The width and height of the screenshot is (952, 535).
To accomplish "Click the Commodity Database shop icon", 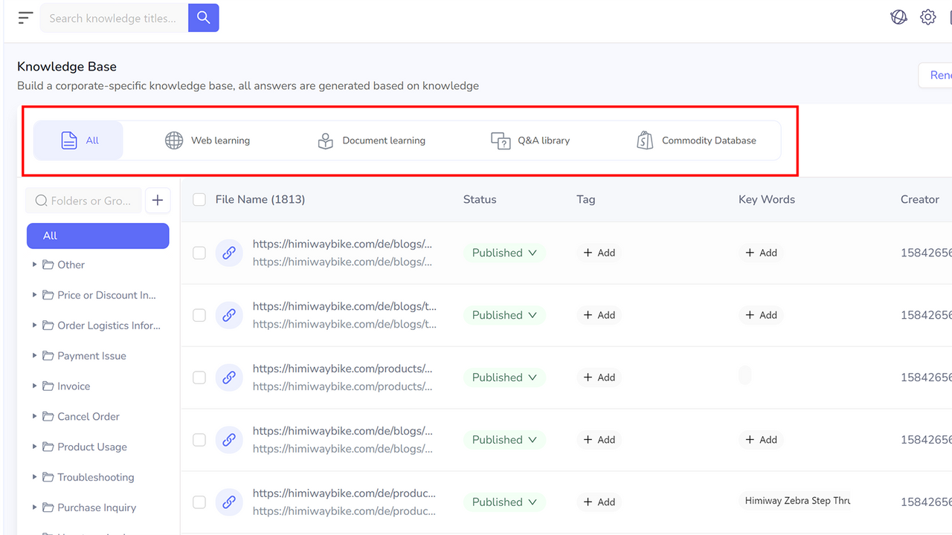I will point(644,140).
